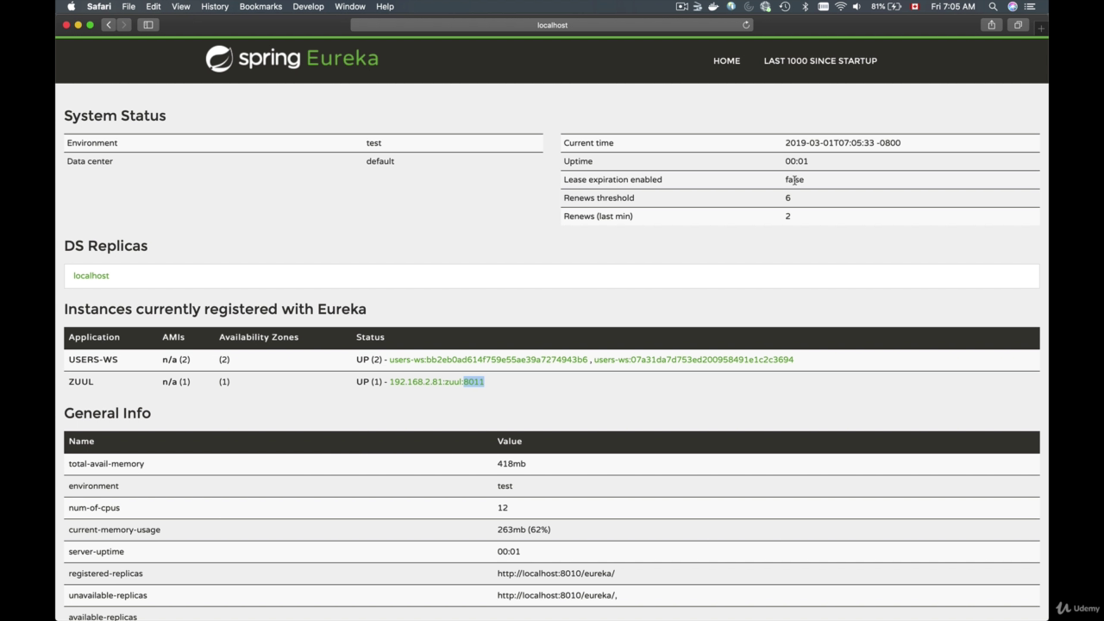Open the localhost DS replica link

click(x=91, y=275)
